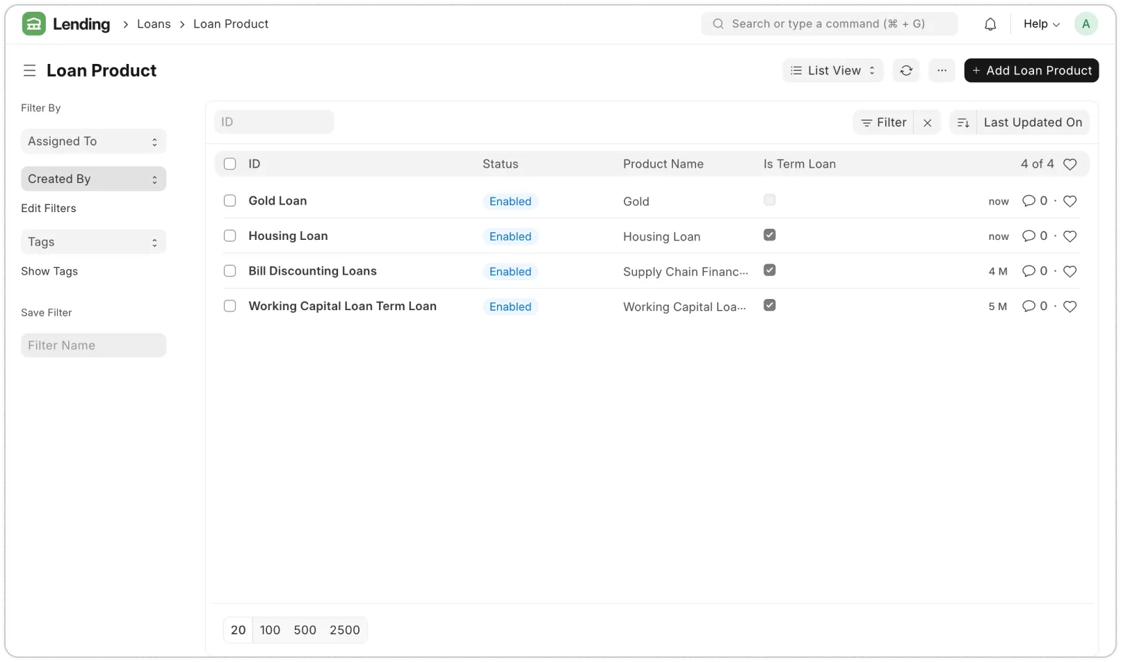Refresh the Loan Product list
This screenshot has height=662, width=1121.
(x=905, y=70)
